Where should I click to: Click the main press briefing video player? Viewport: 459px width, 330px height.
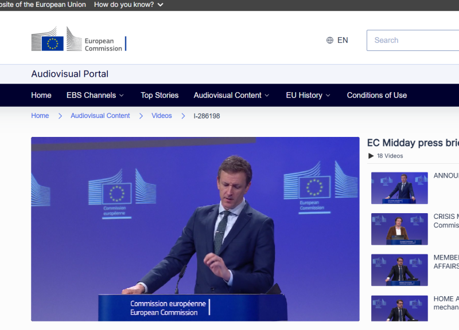[x=195, y=229]
